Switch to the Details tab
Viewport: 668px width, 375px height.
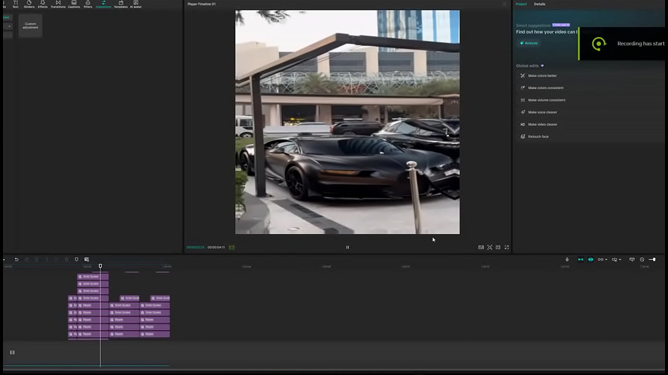click(540, 4)
